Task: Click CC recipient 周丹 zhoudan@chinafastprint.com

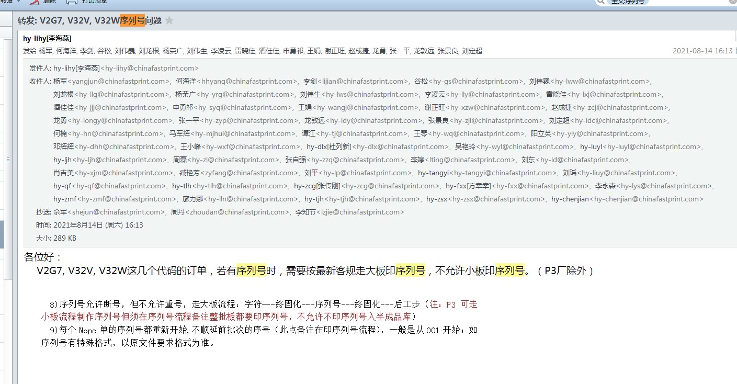Action: click(231, 212)
